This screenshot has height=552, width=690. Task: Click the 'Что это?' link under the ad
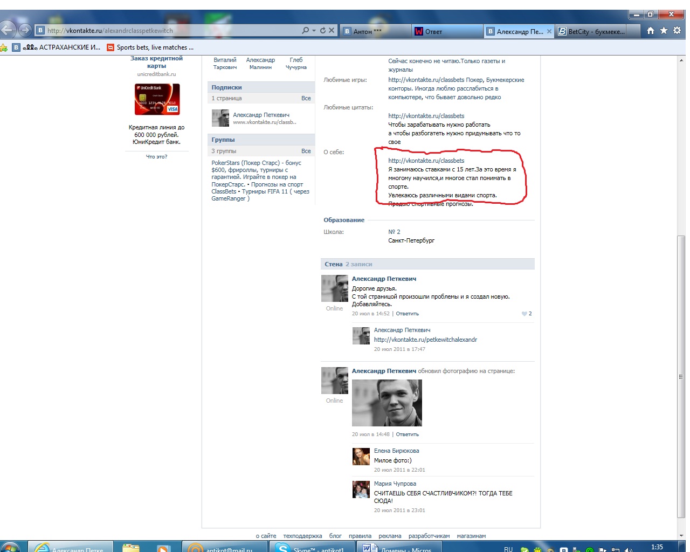(156, 157)
